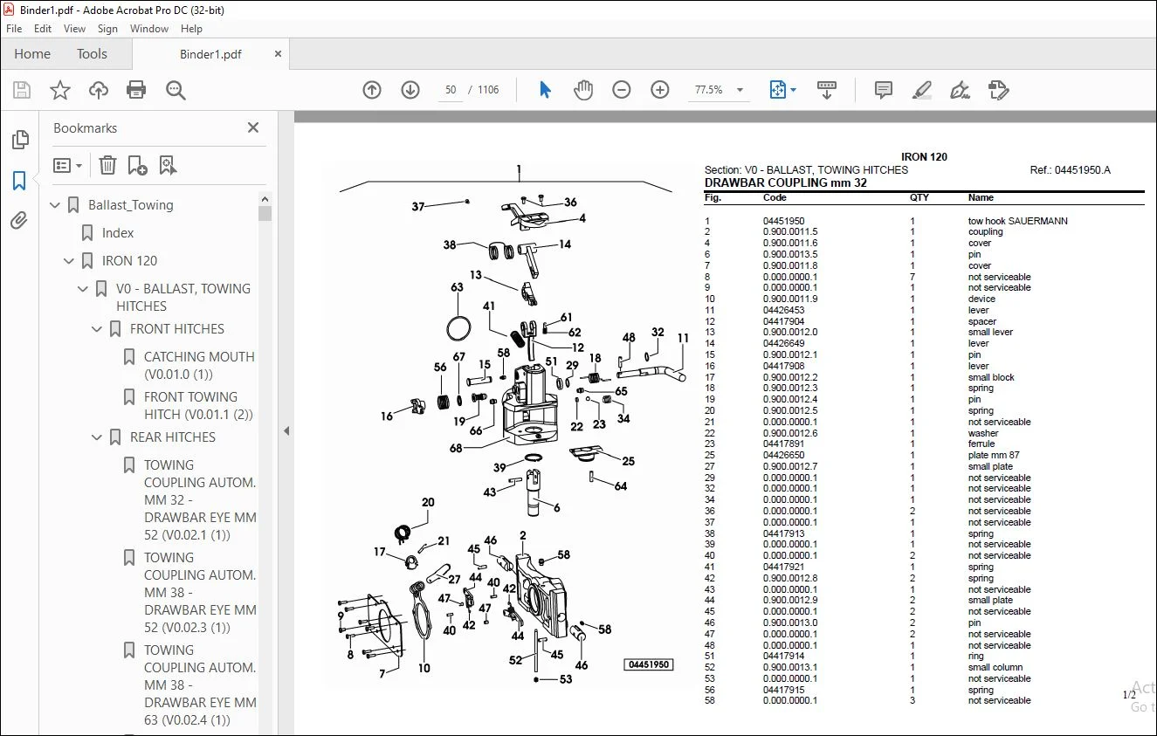
Task: Activate the Hand pan tool
Action: point(583,90)
